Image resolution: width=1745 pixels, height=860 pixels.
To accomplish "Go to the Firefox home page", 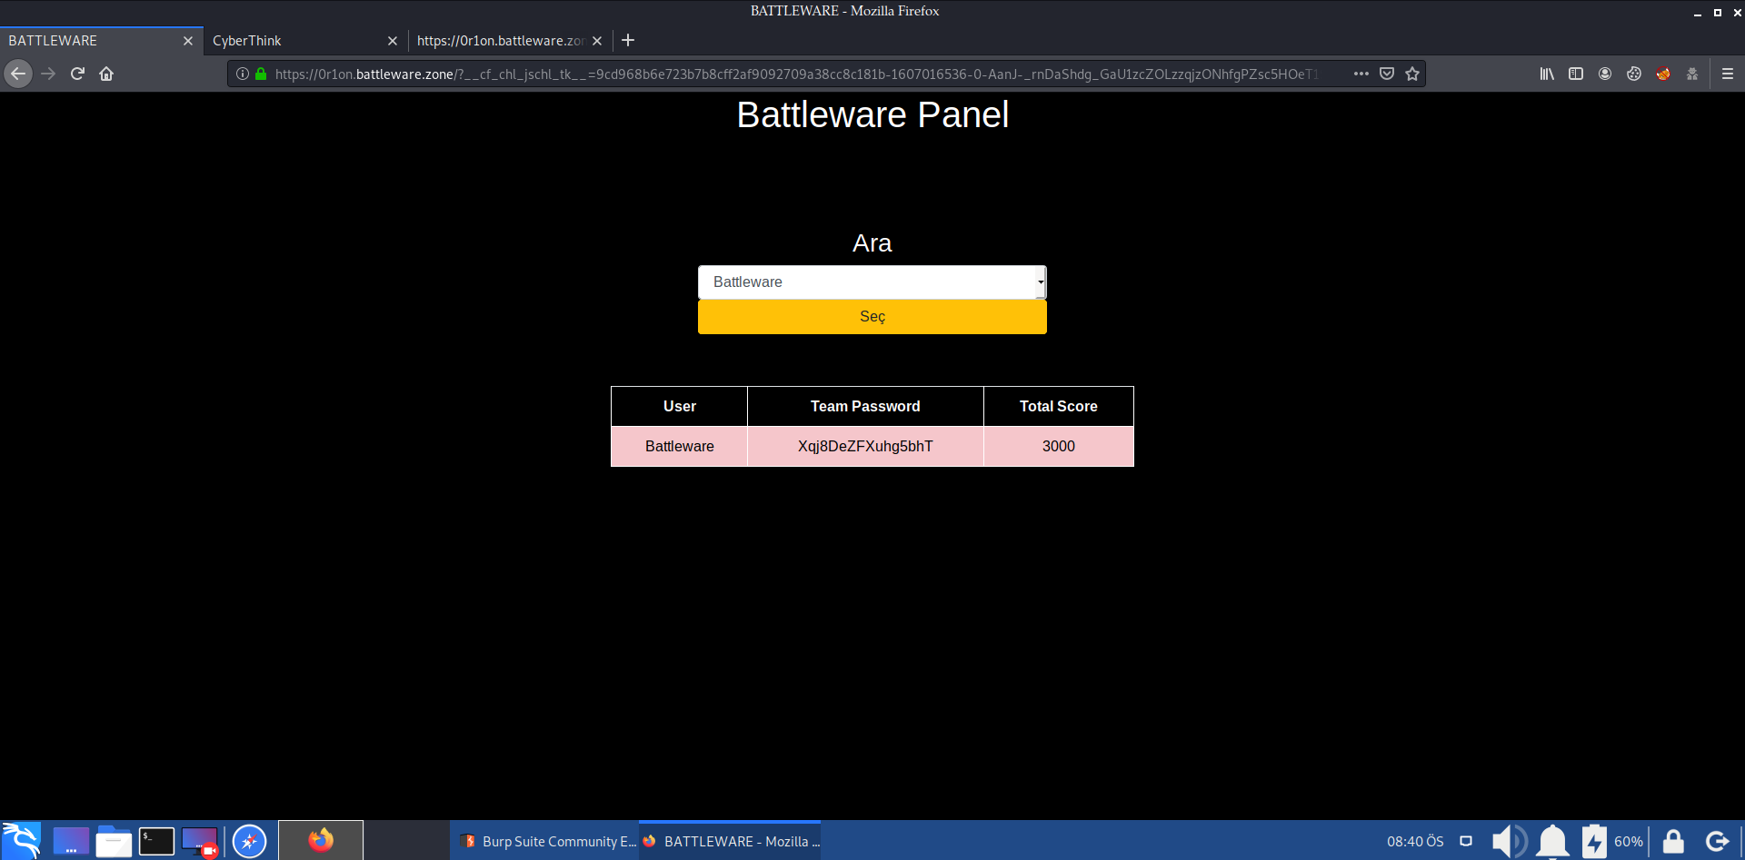I will 106,74.
